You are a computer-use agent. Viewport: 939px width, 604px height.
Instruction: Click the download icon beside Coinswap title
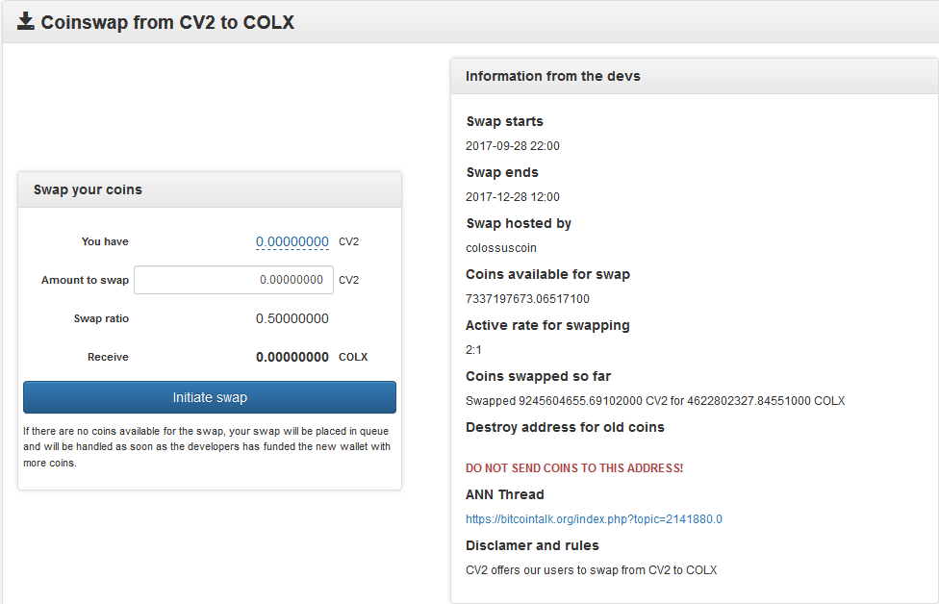tap(26, 21)
